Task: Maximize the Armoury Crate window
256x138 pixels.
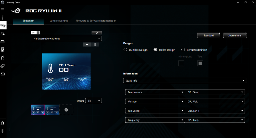Action: tap(245, 3)
